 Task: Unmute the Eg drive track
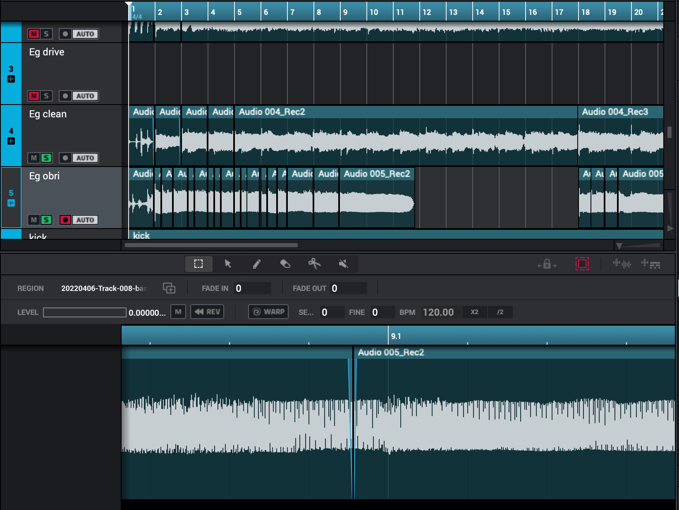click(34, 96)
